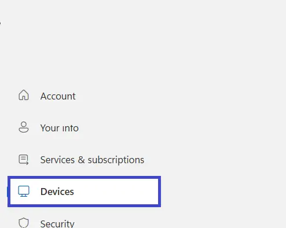Click the shield icon for Security
The width and height of the screenshot is (286, 228).
[24, 223]
